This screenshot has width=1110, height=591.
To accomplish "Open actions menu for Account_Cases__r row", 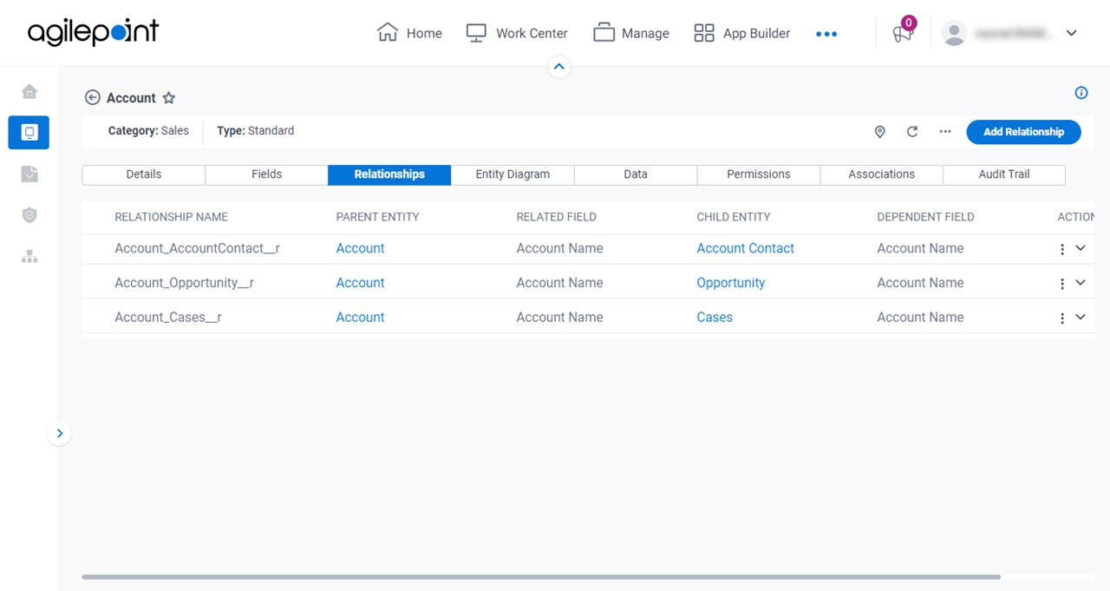I will 1062,318.
